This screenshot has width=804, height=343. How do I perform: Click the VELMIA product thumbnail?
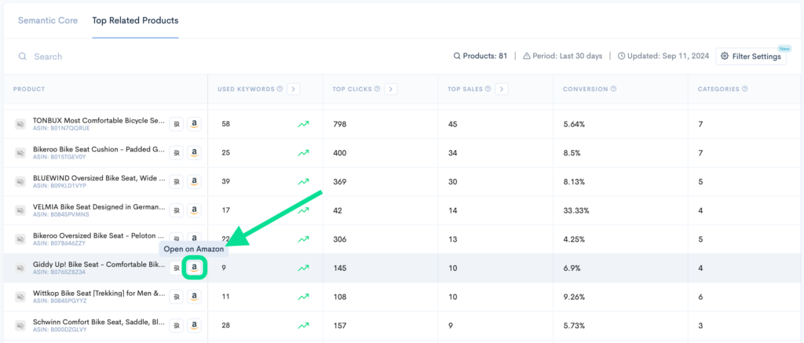20,210
